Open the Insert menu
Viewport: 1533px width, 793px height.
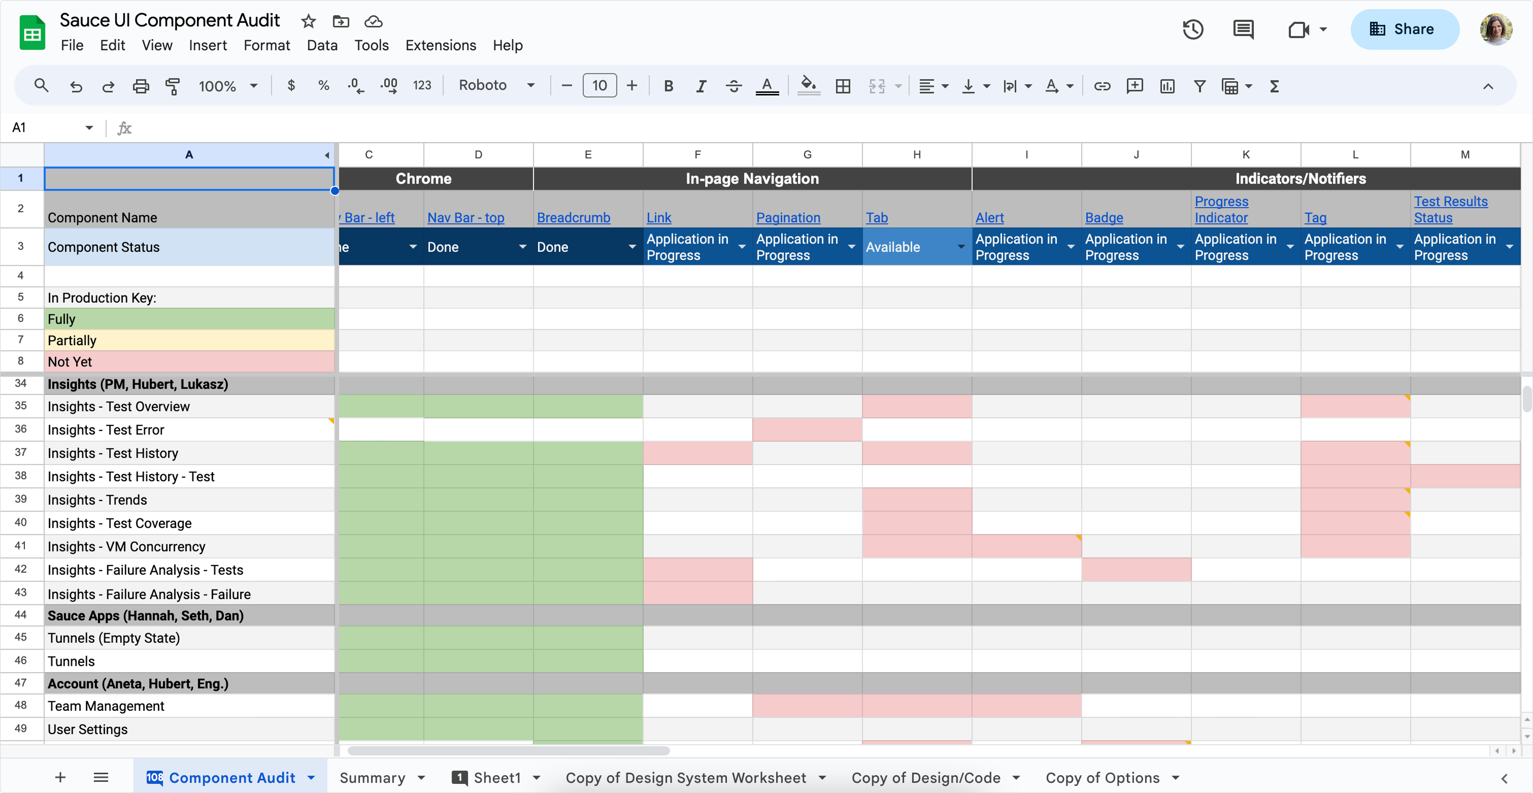(208, 45)
